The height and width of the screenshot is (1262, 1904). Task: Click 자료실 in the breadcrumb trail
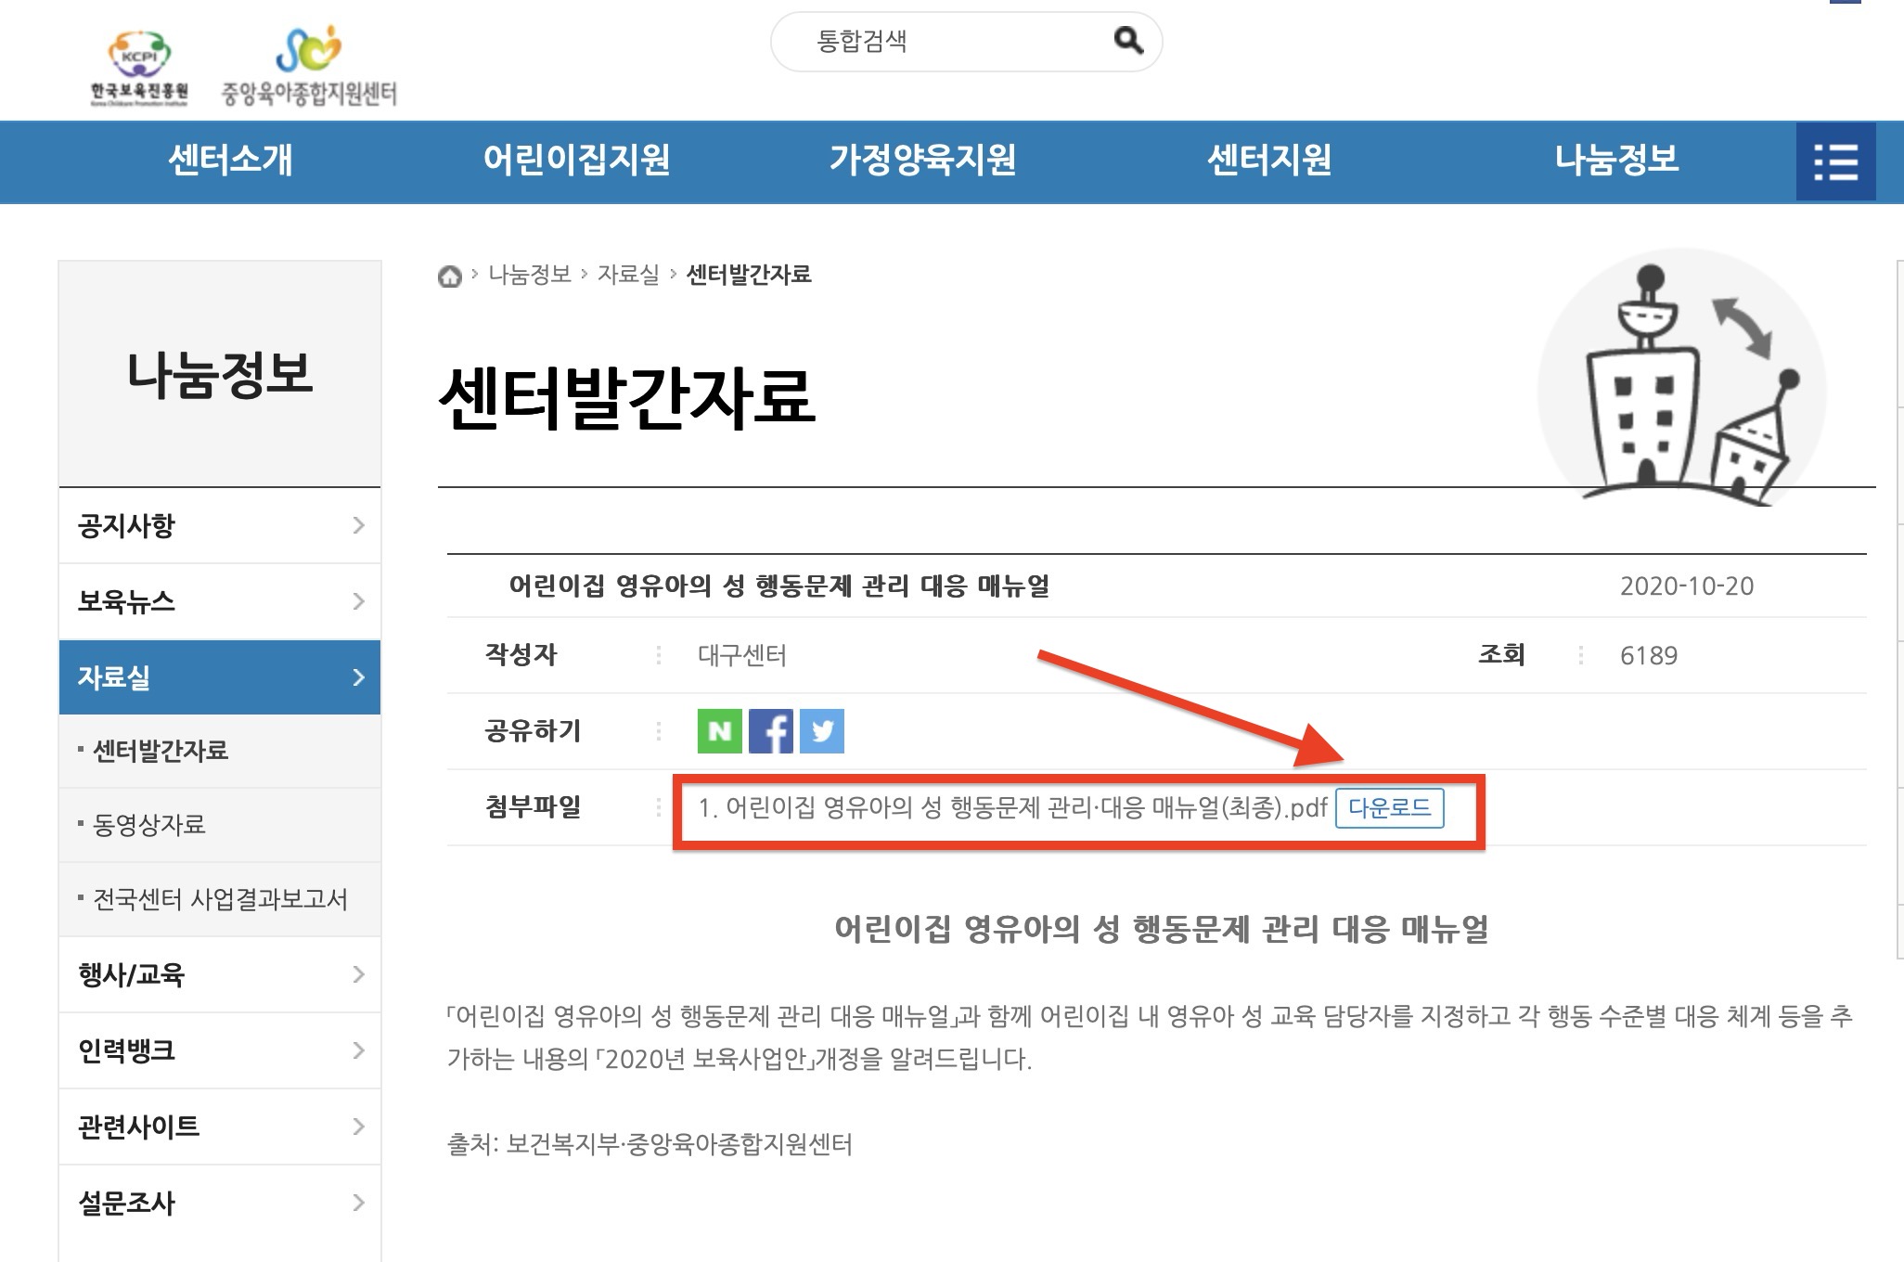pyautogui.click(x=627, y=275)
